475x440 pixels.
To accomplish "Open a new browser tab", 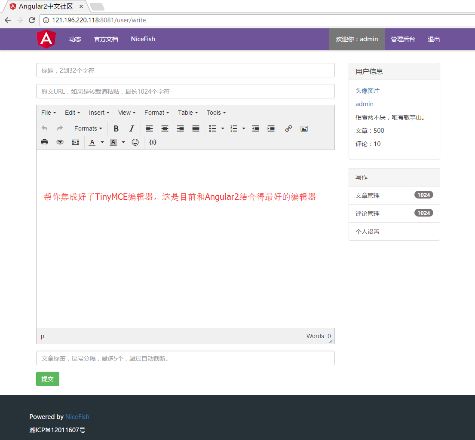I will [x=97, y=7].
